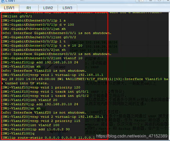Click 'Info: Interface Vlanif20 is not shutdown' line

pyautogui.click(x=44, y=112)
